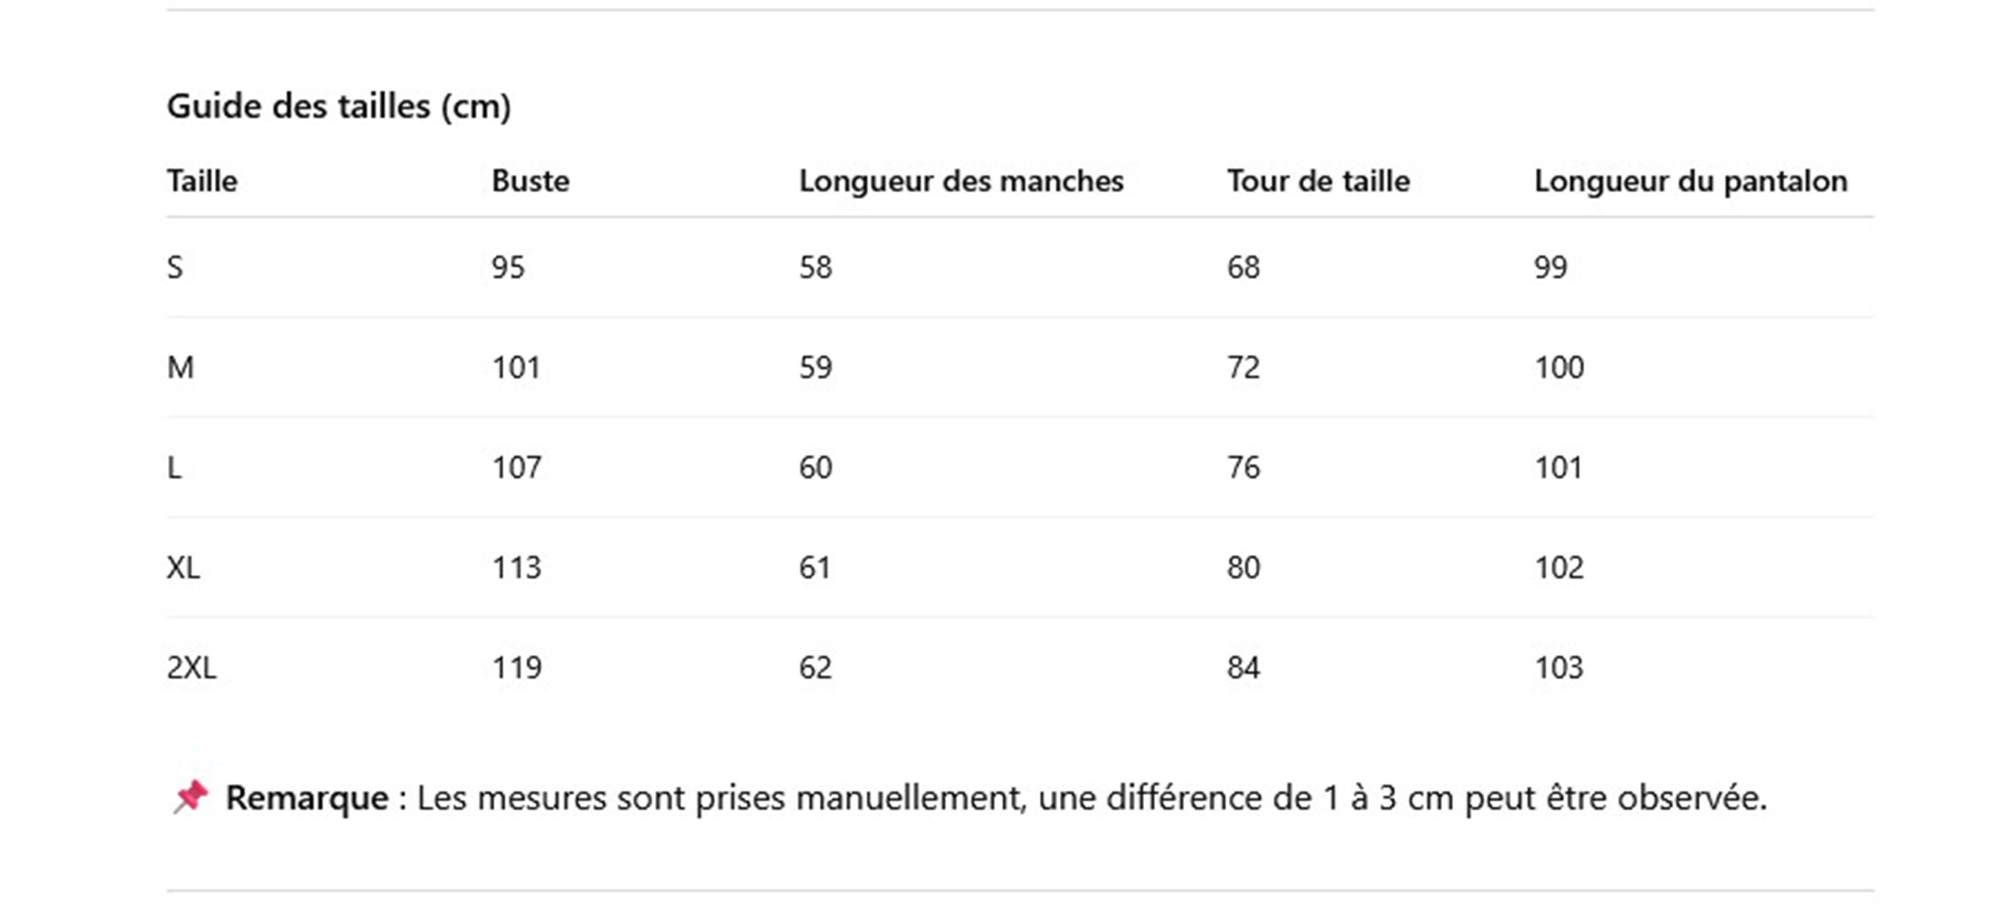Click the "Tour de taille" column header
Screen dimensions: 1997x914
click(x=1318, y=181)
